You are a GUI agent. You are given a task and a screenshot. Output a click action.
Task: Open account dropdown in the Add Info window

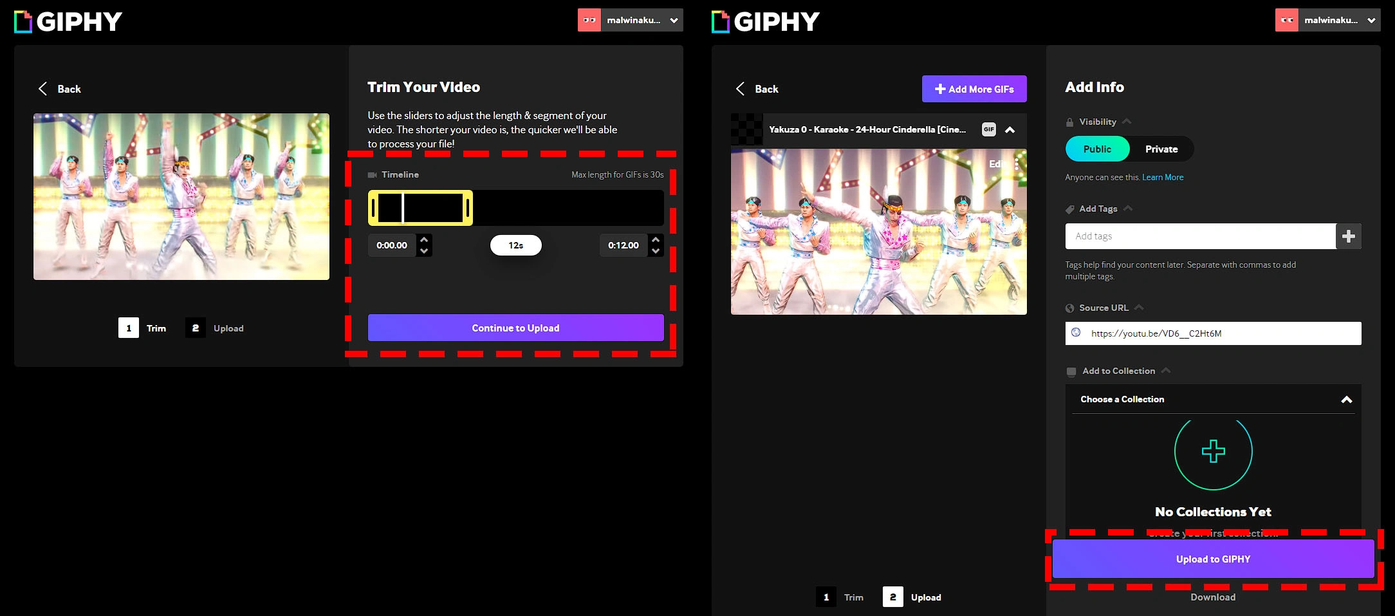tap(1371, 20)
